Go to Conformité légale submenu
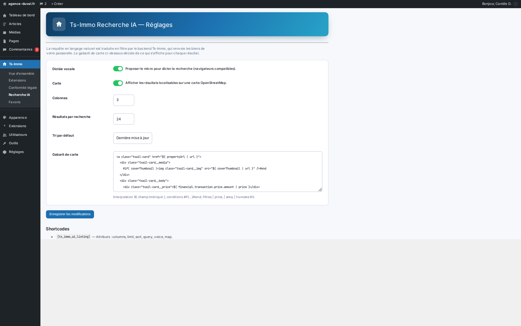Viewport: 521px width, 326px height. pyautogui.click(x=23, y=88)
